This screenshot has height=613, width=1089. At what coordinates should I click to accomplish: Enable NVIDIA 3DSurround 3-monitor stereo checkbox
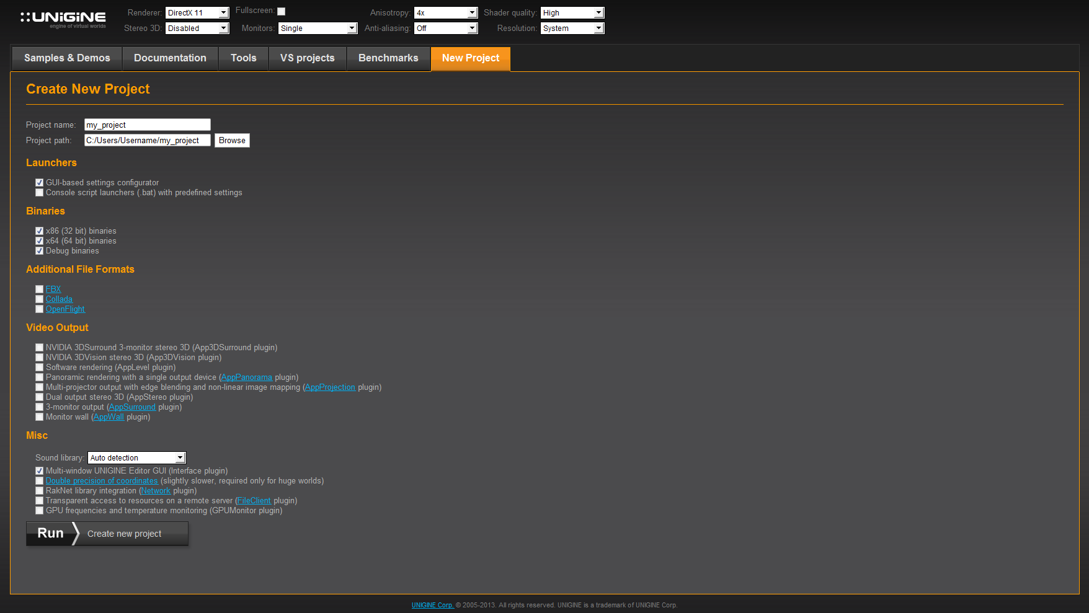pos(40,347)
